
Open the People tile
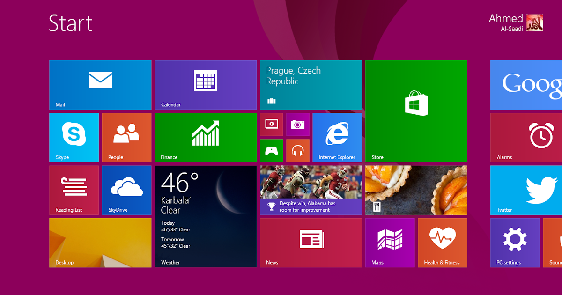[x=127, y=138]
